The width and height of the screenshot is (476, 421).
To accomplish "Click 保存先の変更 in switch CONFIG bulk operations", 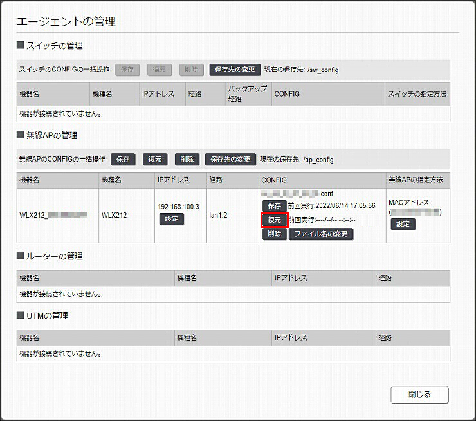I will (235, 70).
